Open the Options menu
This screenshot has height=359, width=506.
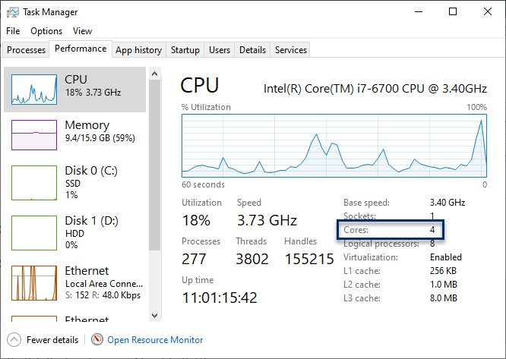point(46,31)
